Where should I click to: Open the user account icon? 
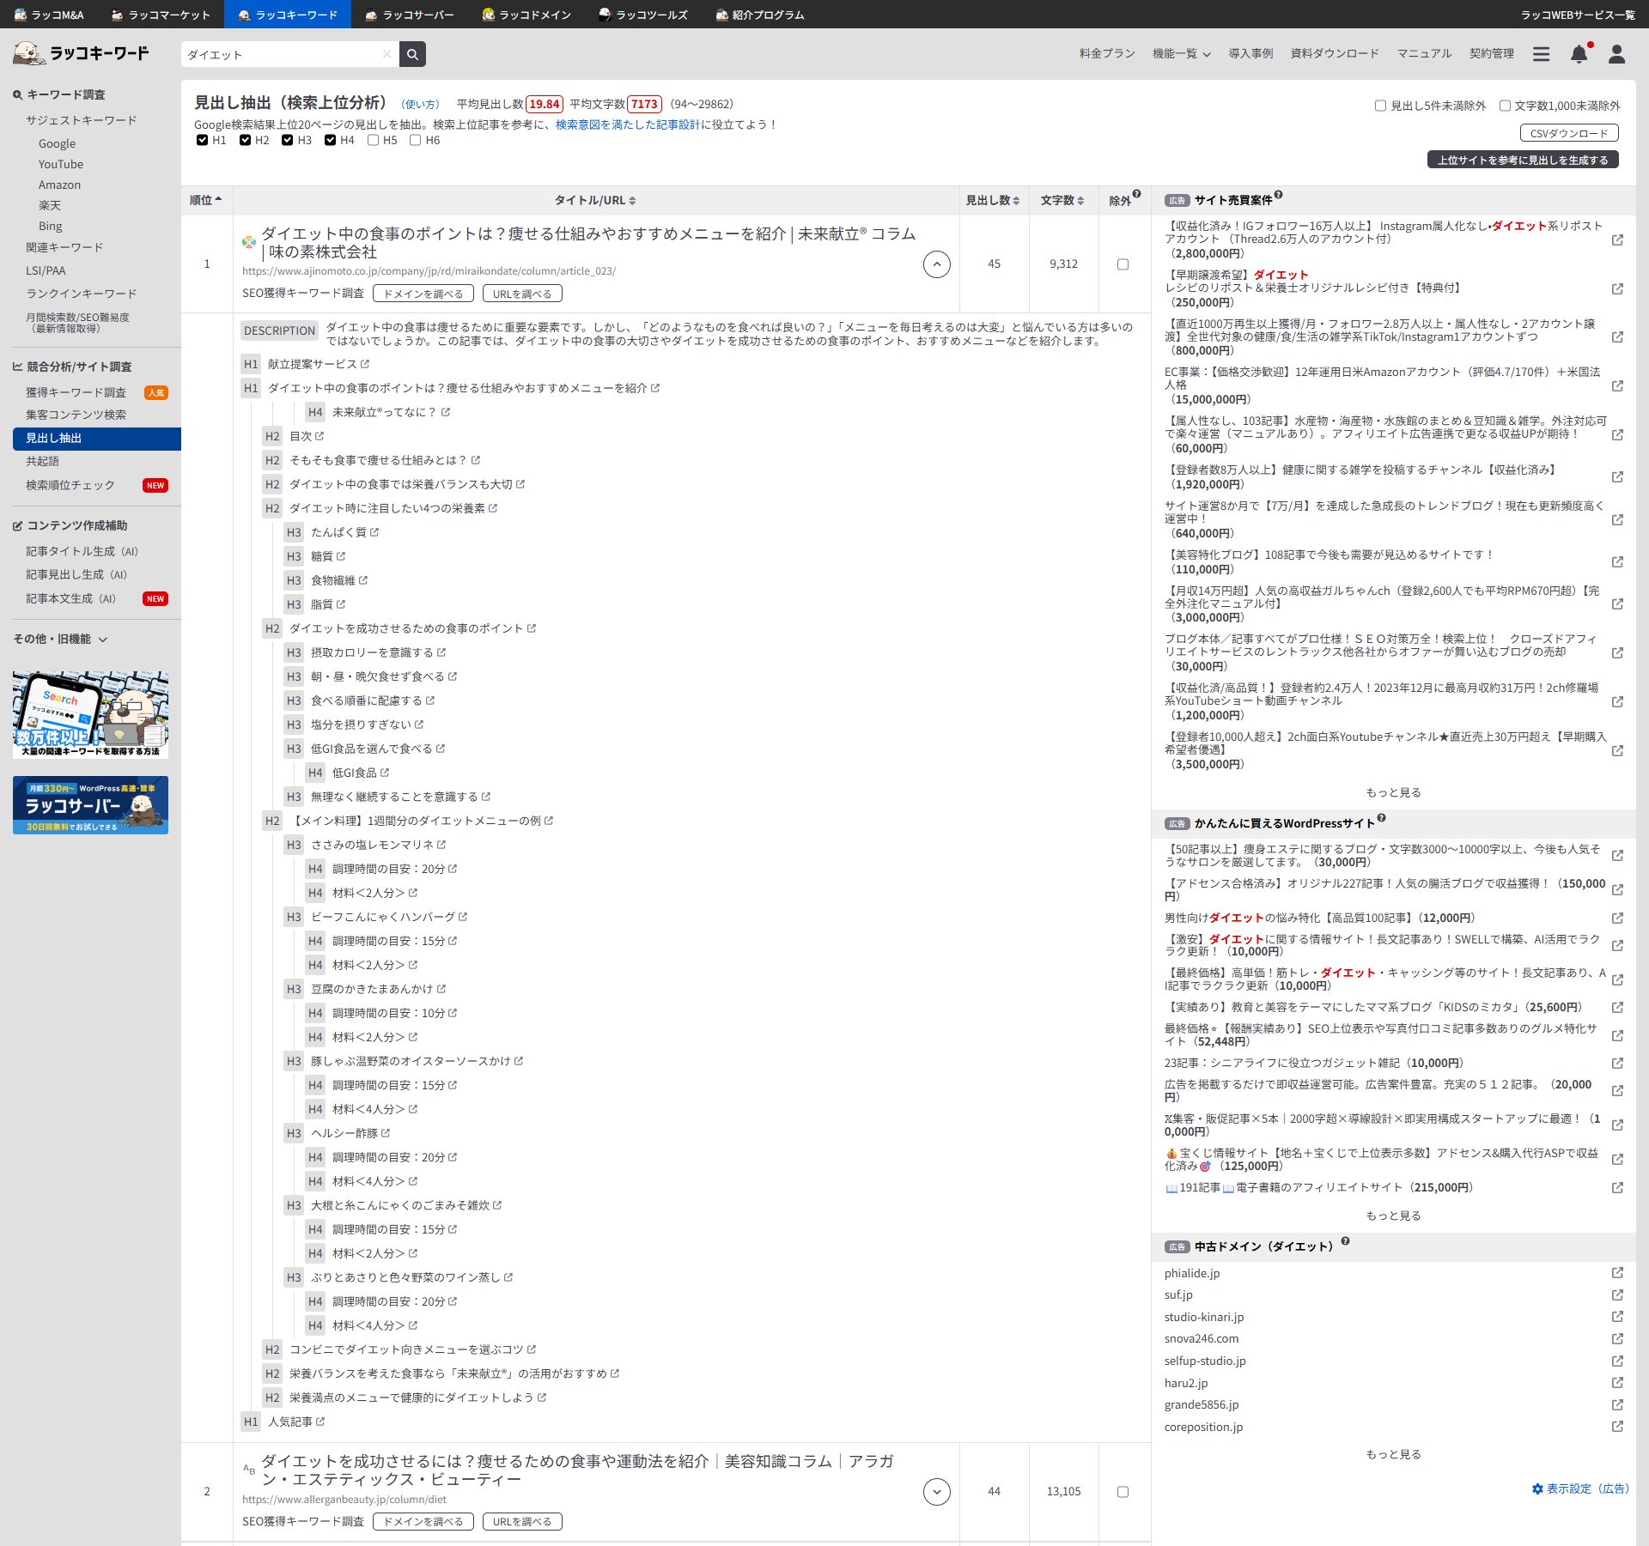click(1616, 54)
